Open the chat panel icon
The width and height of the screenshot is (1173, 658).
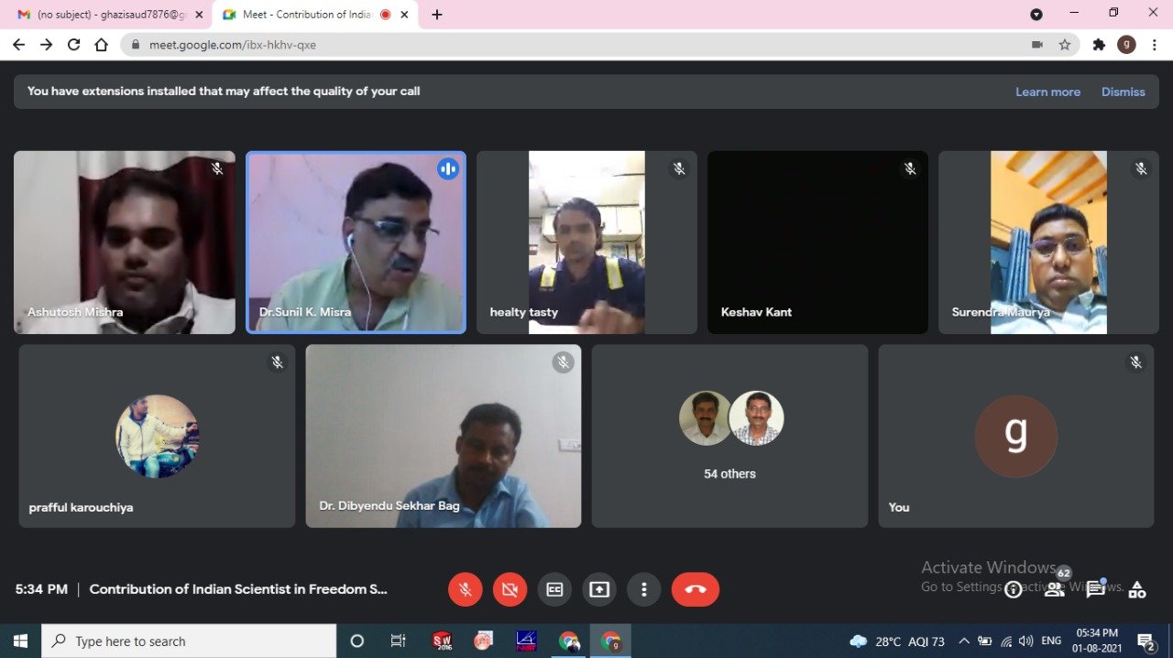click(1095, 590)
